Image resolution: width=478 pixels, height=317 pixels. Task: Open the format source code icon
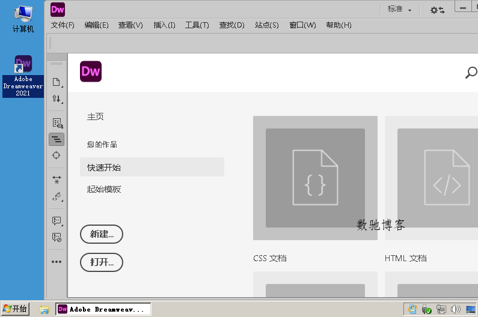click(57, 196)
